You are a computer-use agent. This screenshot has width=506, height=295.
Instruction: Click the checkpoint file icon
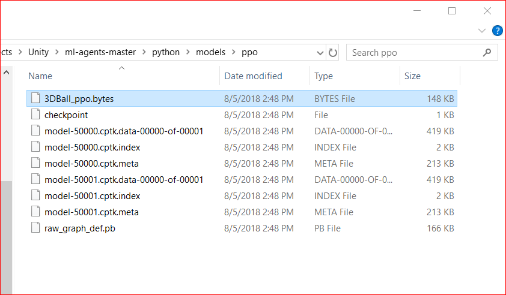click(x=36, y=115)
